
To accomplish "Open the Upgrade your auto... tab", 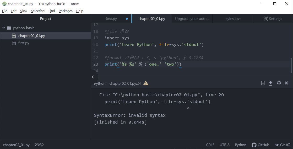I will coord(192,19).
